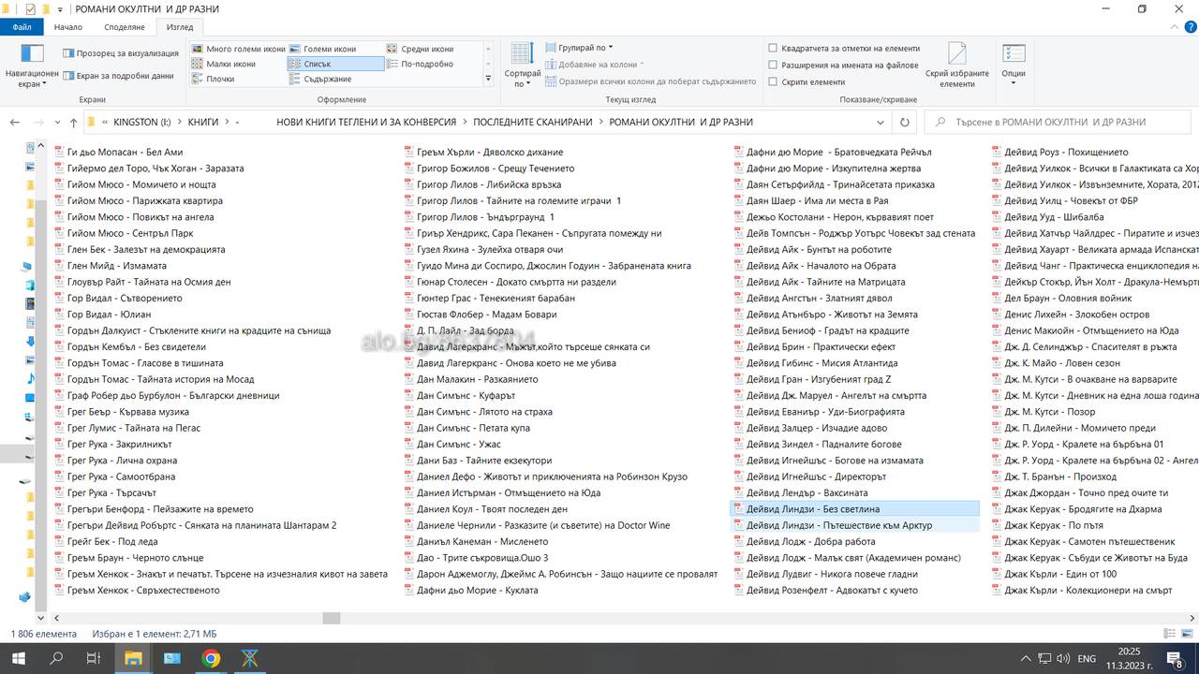Image resolution: width=1199 pixels, height=674 pixels.
Task: Open the Сортирай по sort menu
Action: (x=522, y=66)
